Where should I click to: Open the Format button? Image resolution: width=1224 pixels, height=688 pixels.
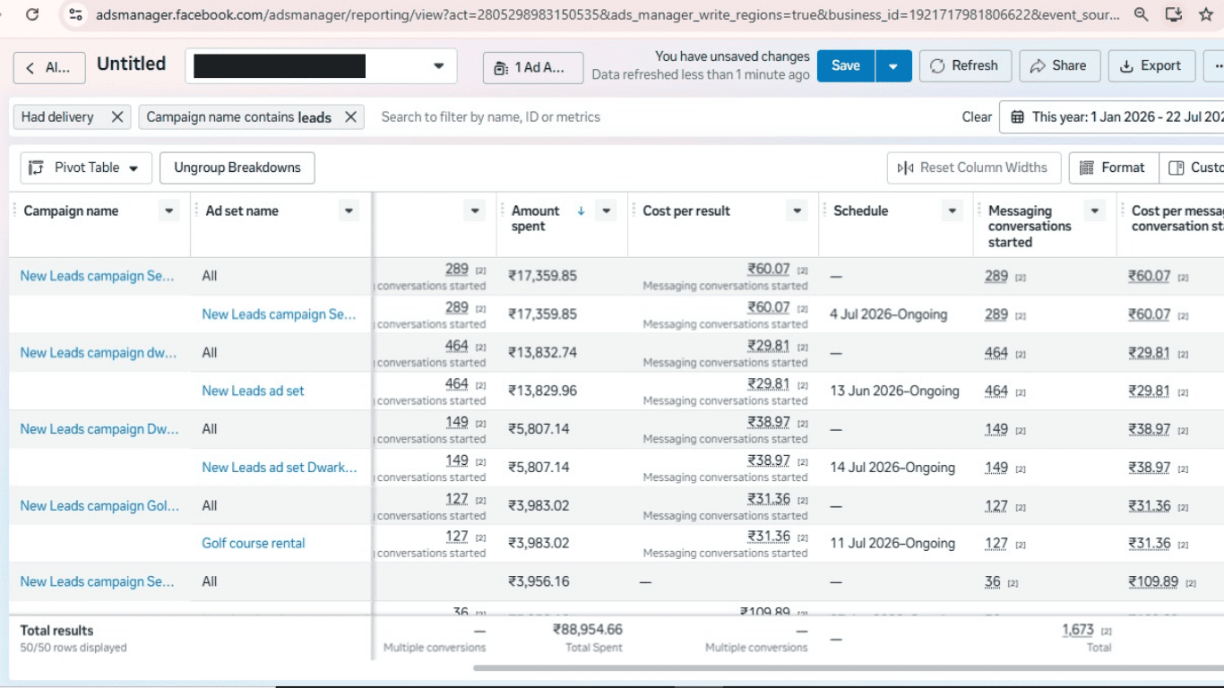pyautogui.click(x=1113, y=168)
